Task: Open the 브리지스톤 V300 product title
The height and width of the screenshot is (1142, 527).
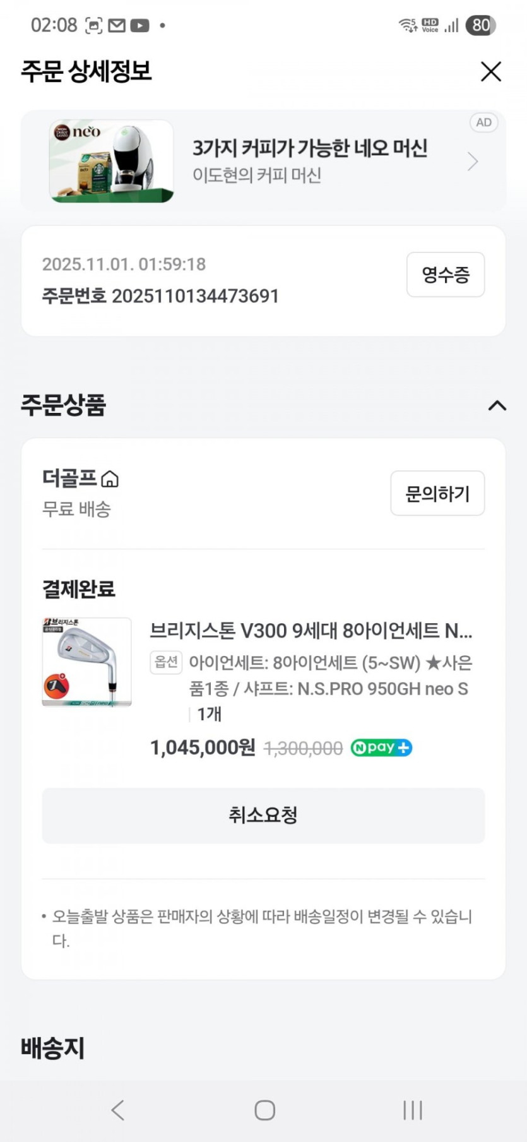Action: (311, 631)
